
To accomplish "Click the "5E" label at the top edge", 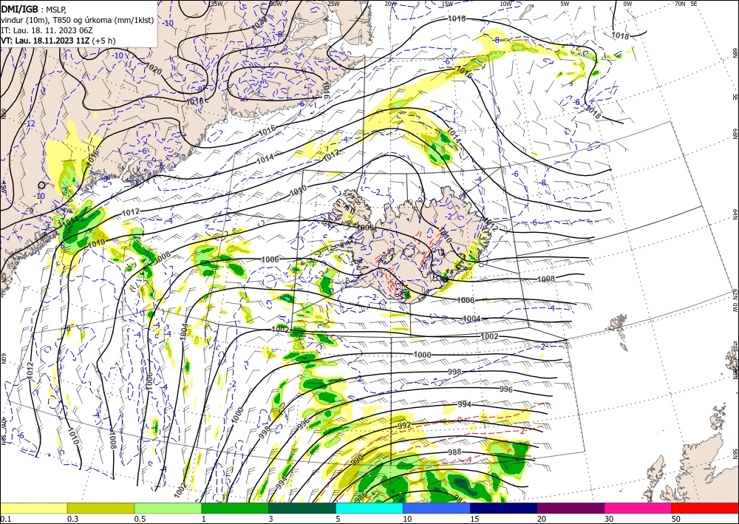I will tap(694, 4).
